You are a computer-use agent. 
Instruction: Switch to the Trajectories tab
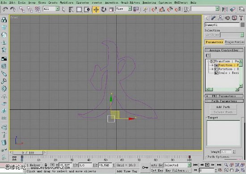(234, 42)
